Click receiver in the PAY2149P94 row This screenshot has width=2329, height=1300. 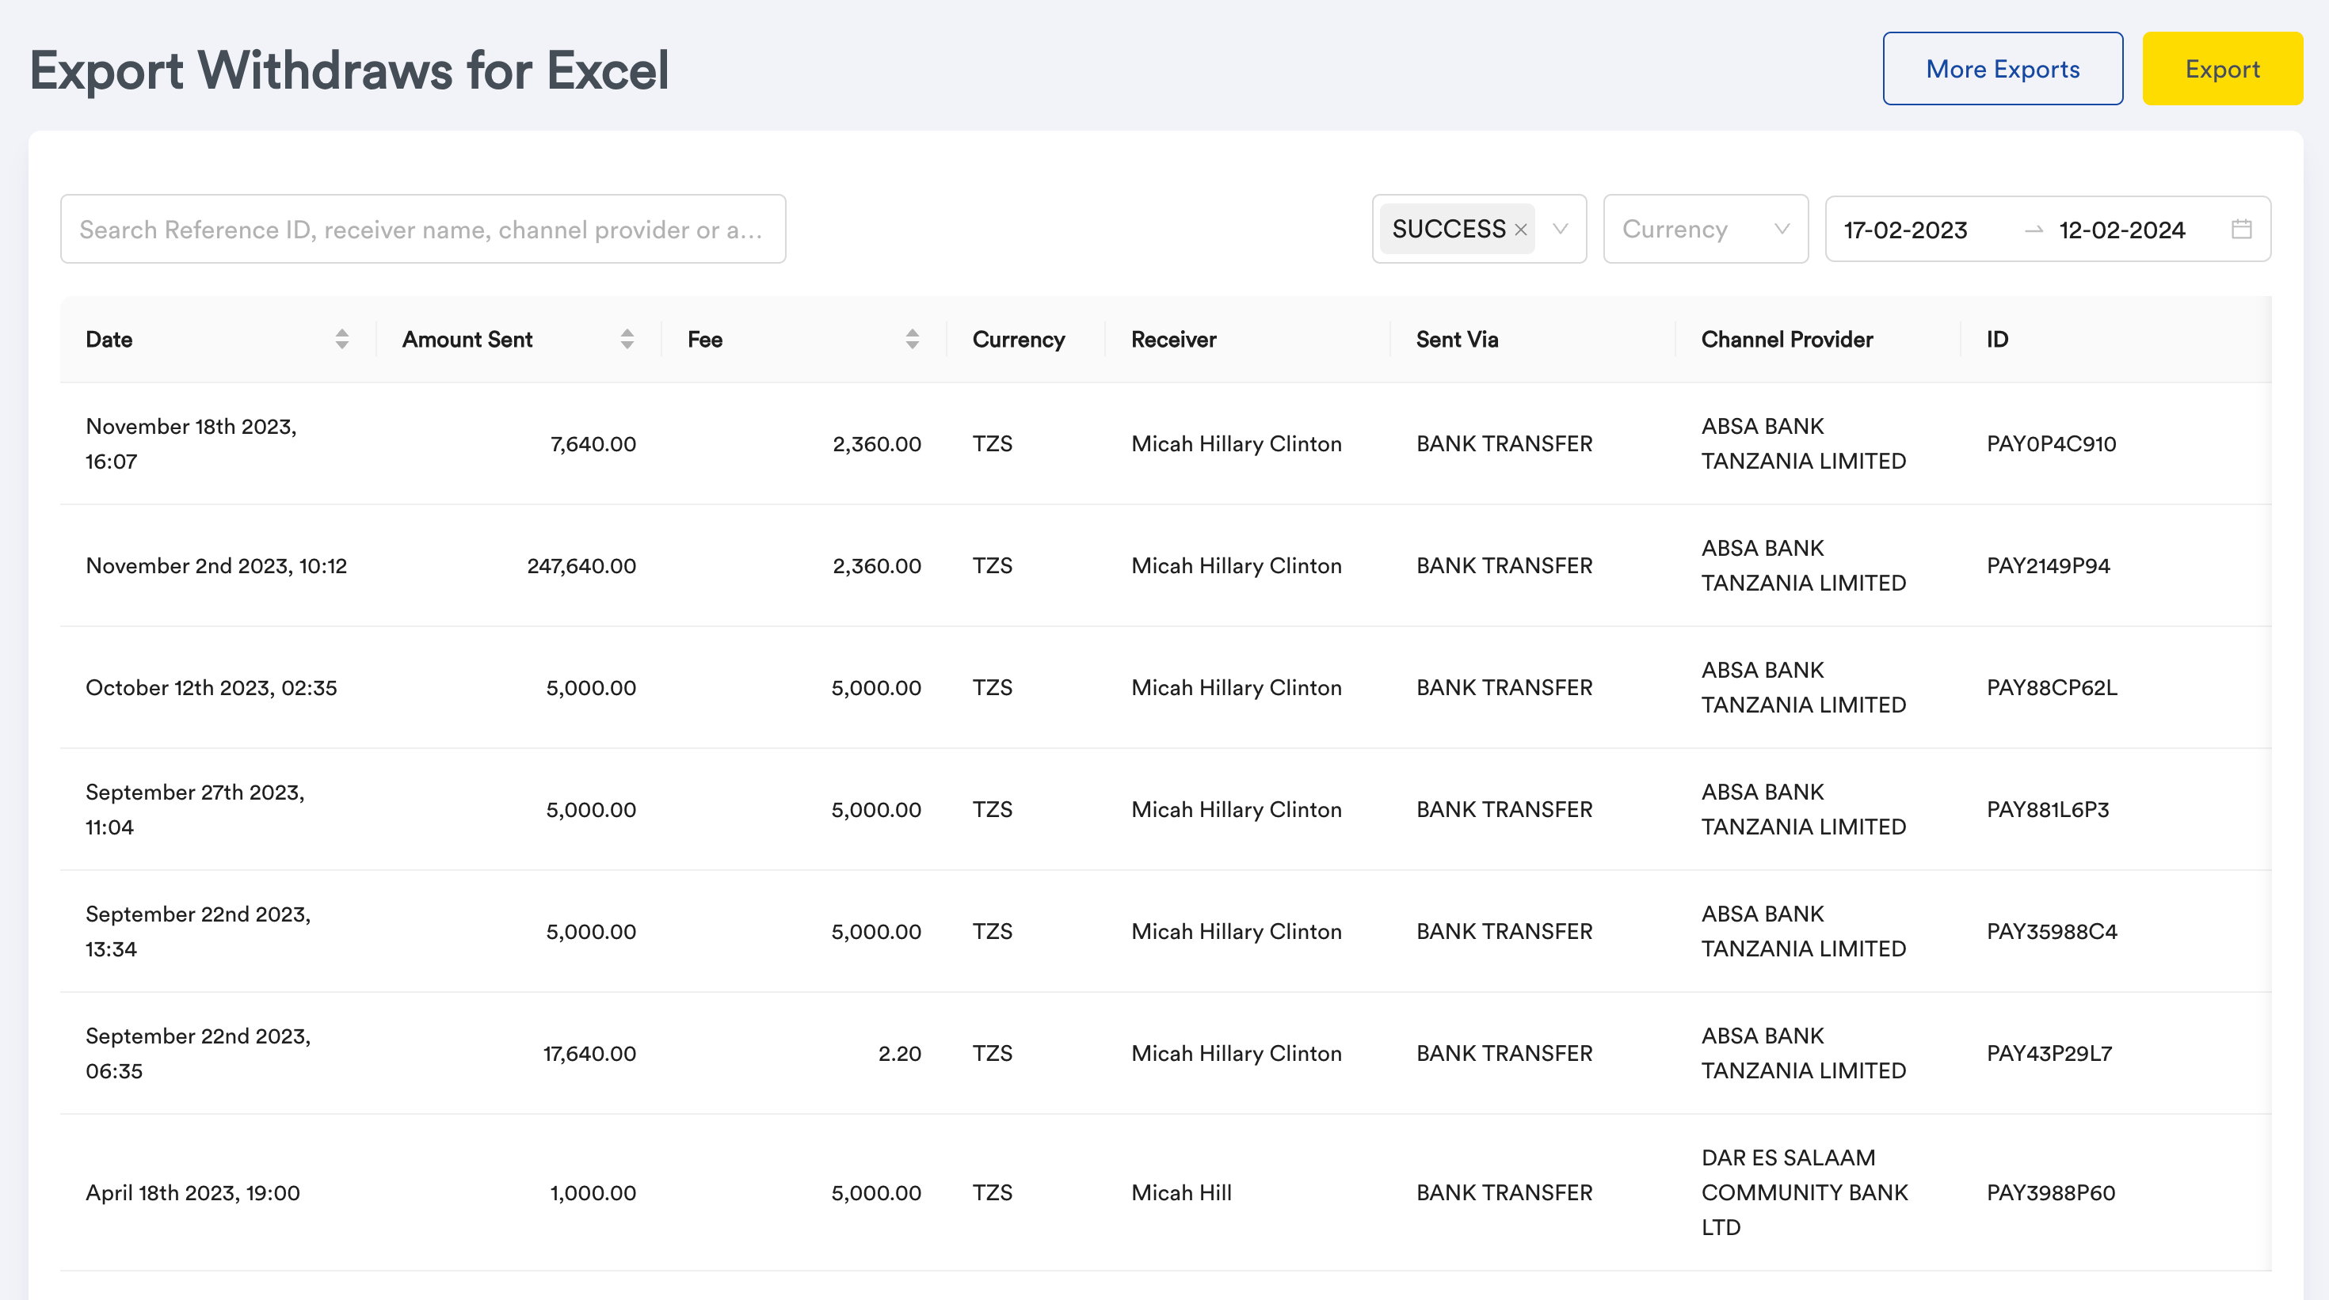(x=1236, y=566)
